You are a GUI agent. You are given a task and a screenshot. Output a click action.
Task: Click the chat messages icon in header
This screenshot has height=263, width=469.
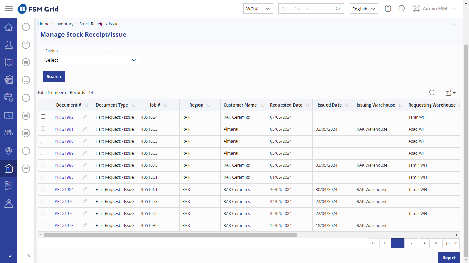point(401,9)
